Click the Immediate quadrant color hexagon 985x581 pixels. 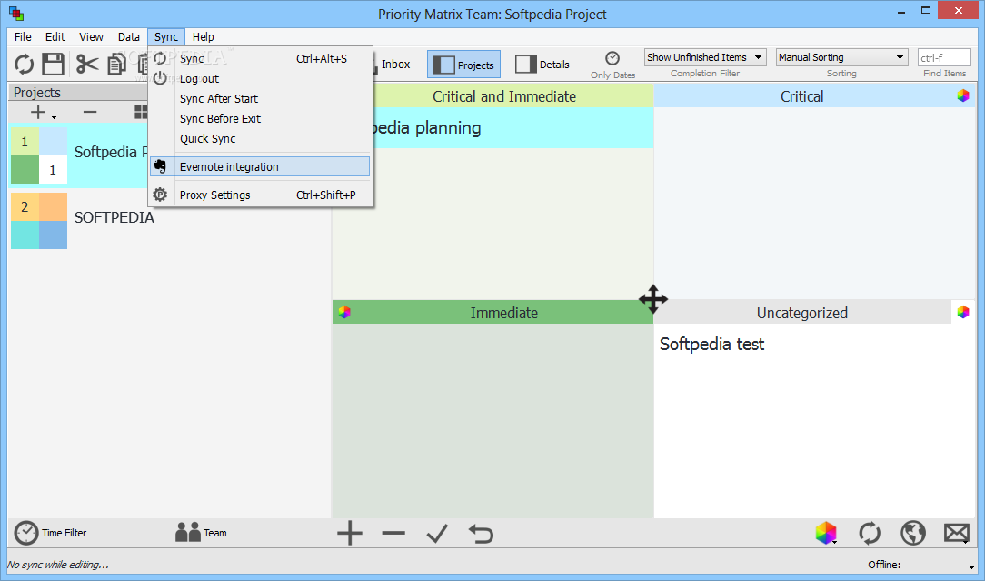(344, 312)
